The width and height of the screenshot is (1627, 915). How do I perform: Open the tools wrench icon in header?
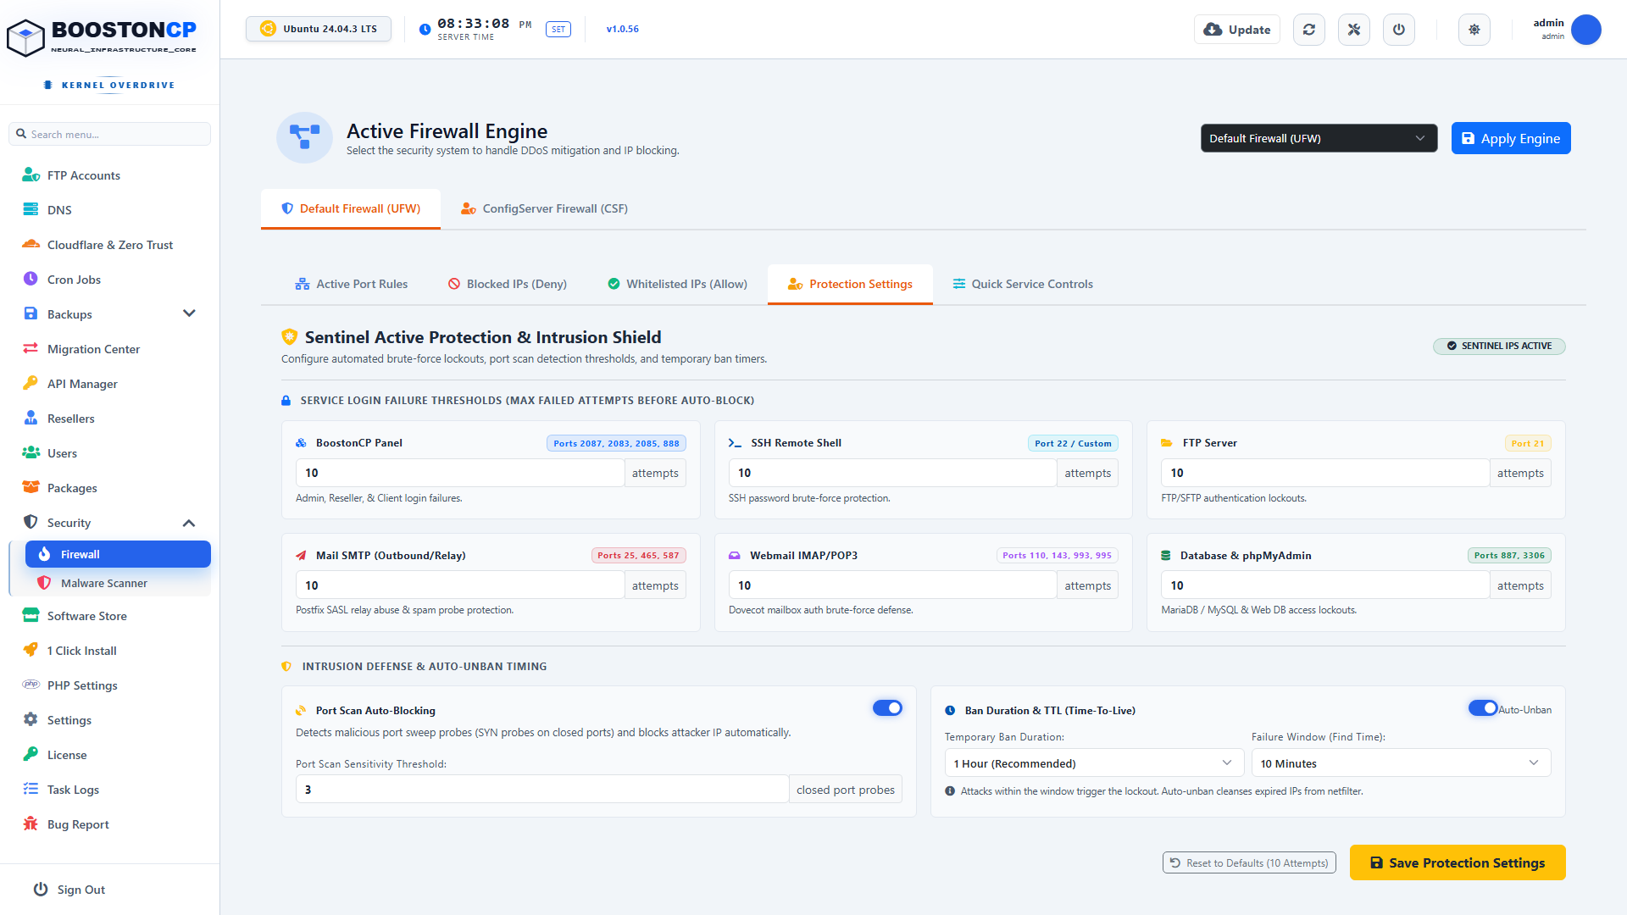point(1354,30)
